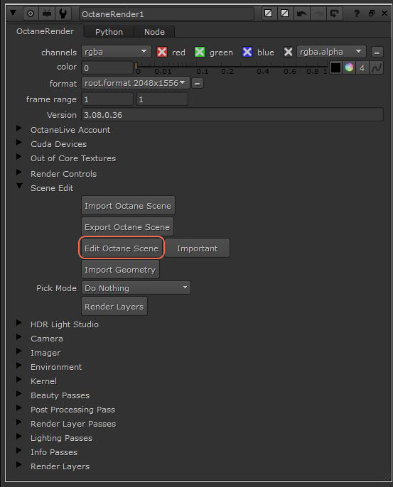Expand the OctaneLive Account group

[x=19, y=128]
